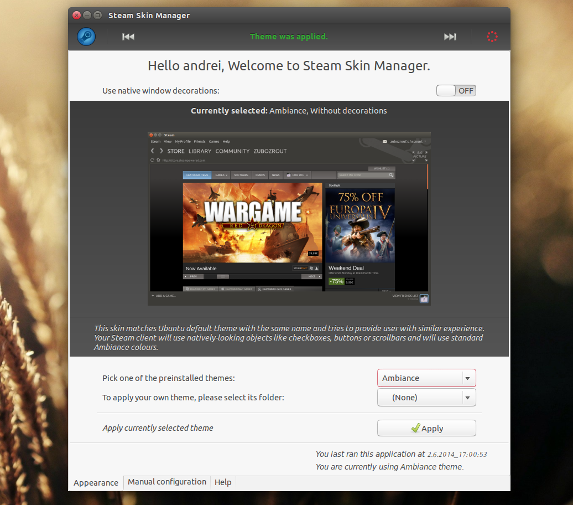The height and width of the screenshot is (505, 573).
Task: Open the Help tab
Action: pyautogui.click(x=223, y=482)
